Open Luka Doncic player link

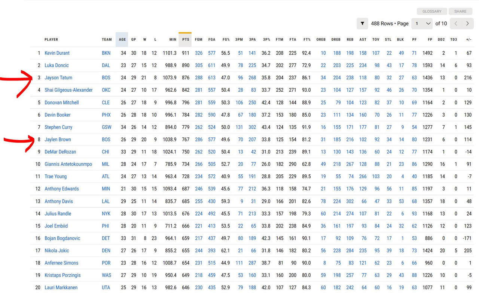57,65
